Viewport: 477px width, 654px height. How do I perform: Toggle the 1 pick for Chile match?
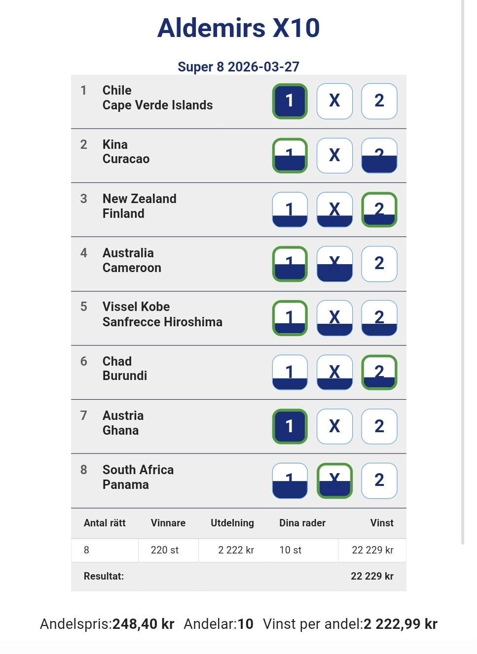pyautogui.click(x=290, y=101)
